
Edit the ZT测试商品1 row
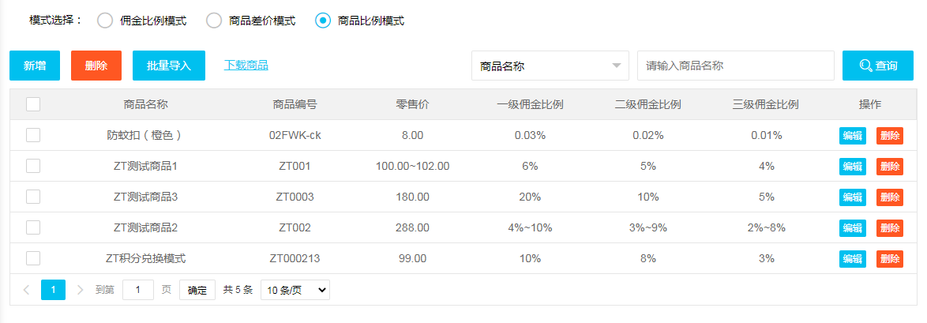(x=853, y=166)
